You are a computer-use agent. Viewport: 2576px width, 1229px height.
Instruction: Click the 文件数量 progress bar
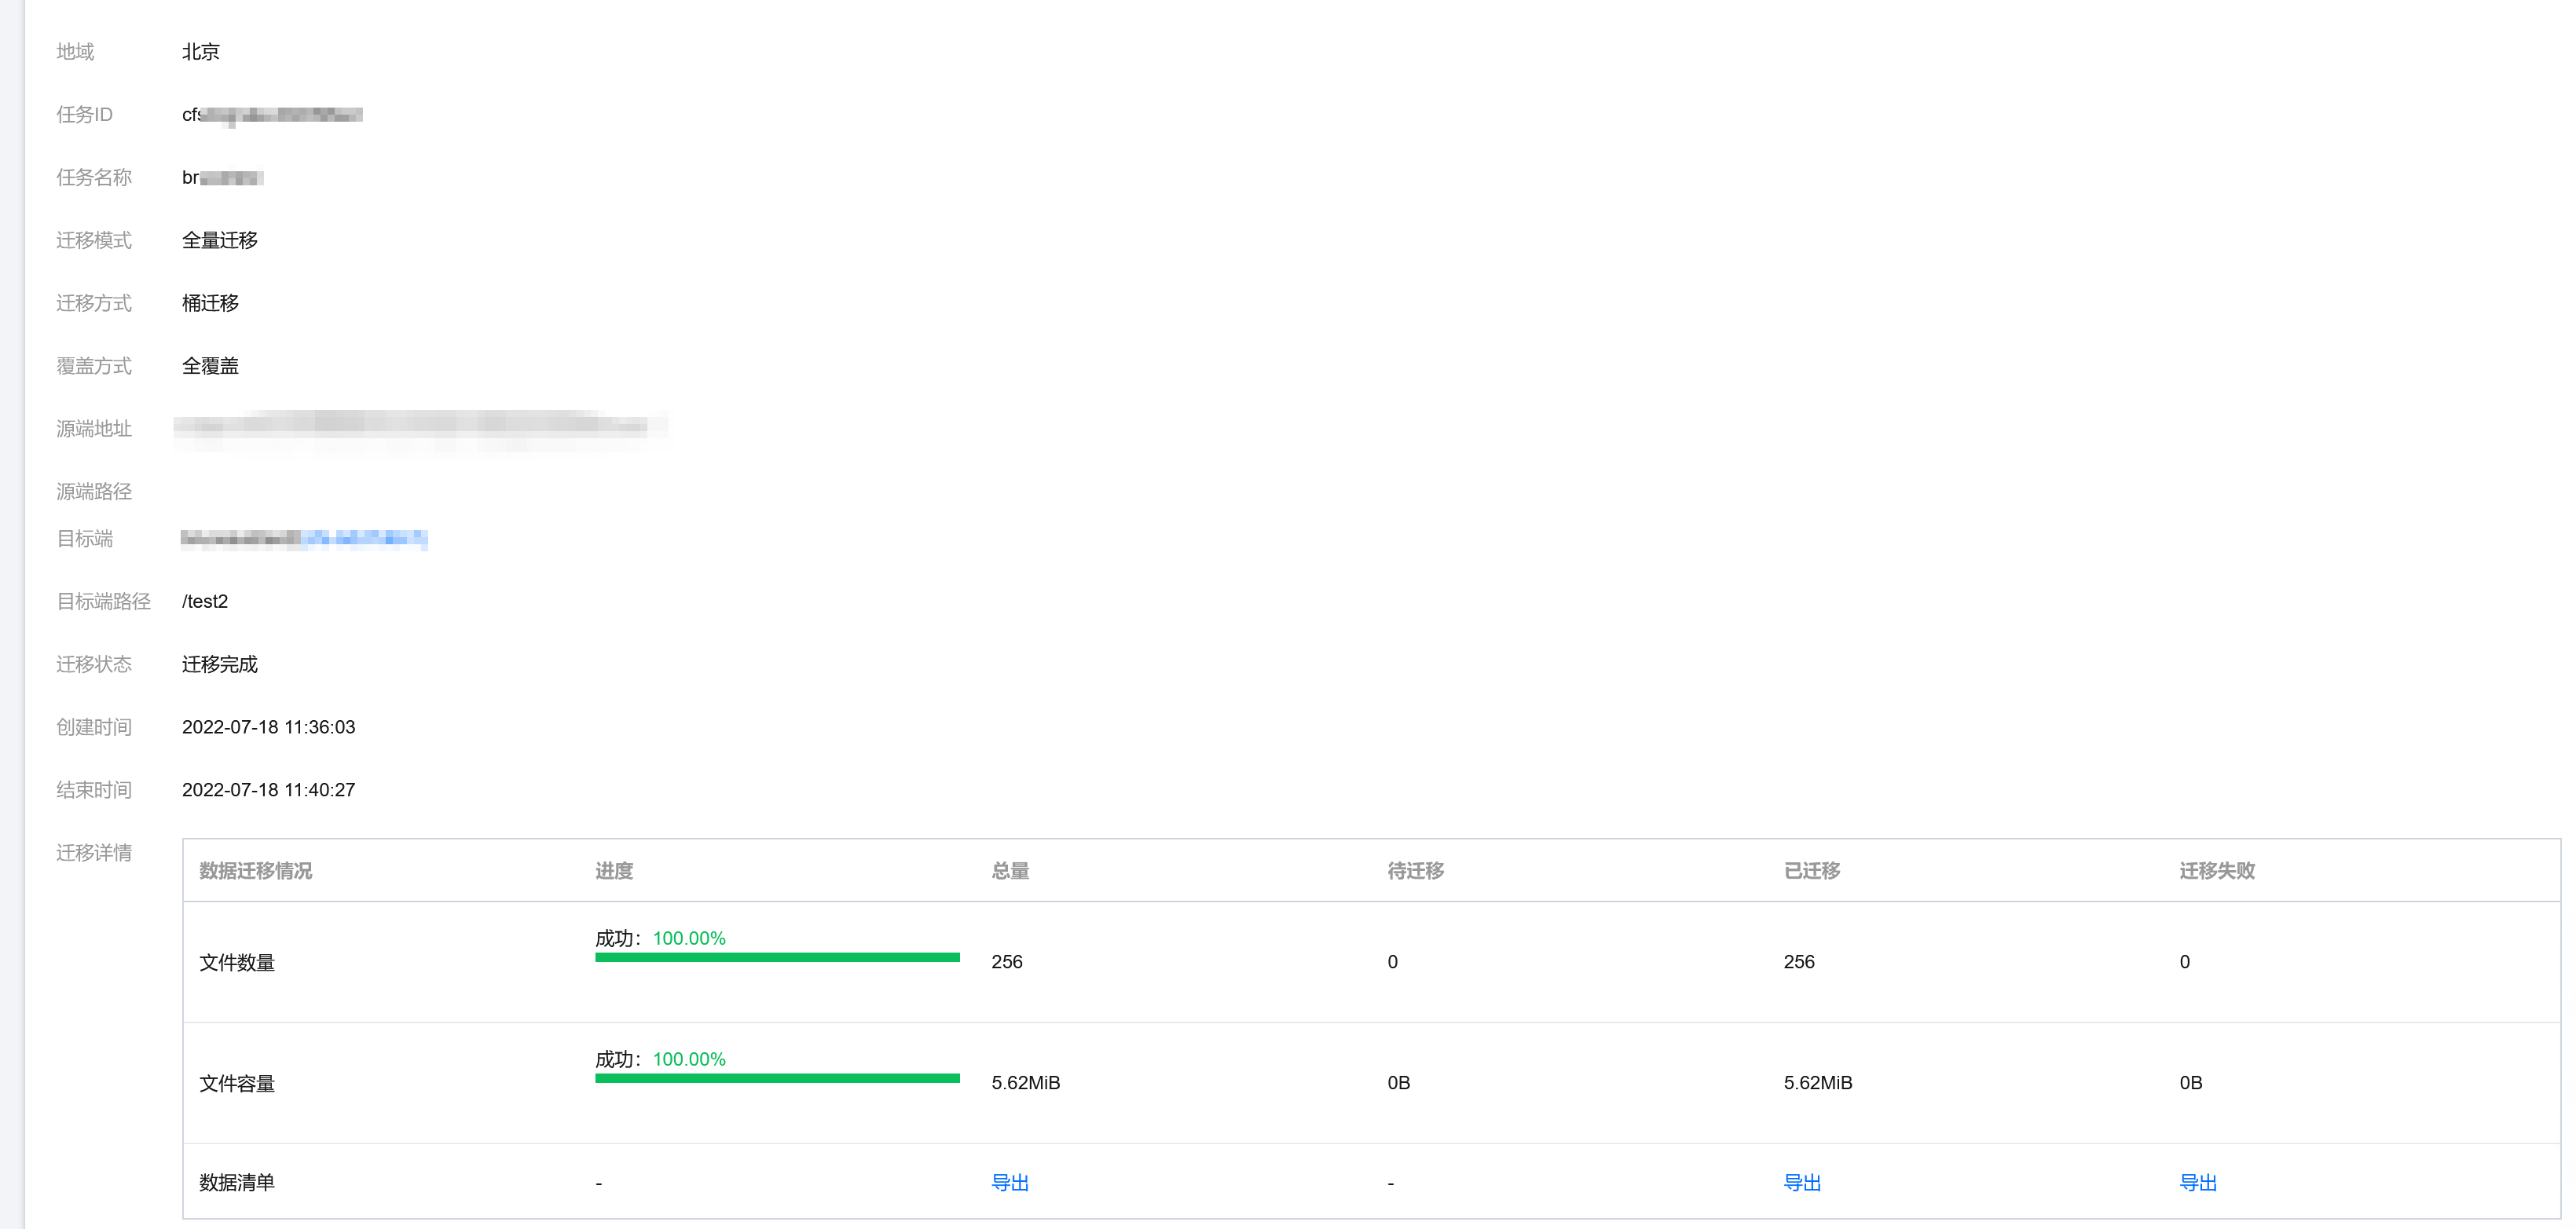point(776,957)
